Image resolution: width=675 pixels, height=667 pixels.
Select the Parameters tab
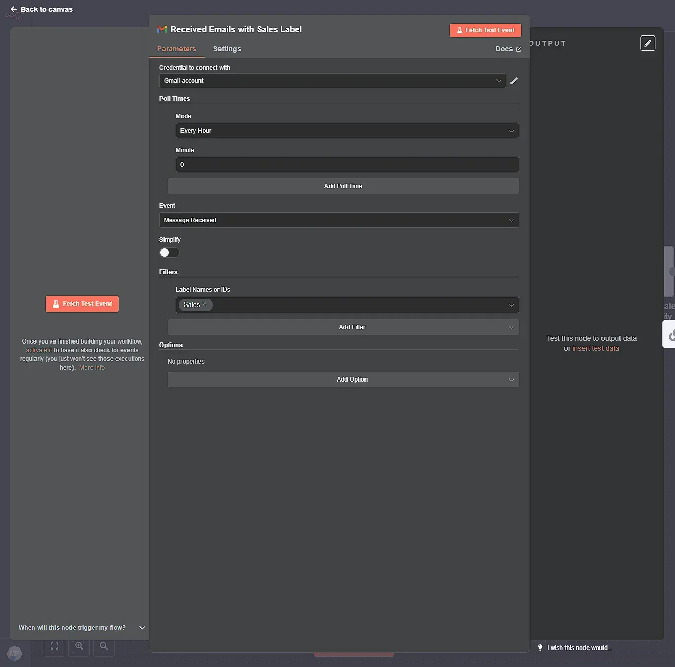point(177,49)
